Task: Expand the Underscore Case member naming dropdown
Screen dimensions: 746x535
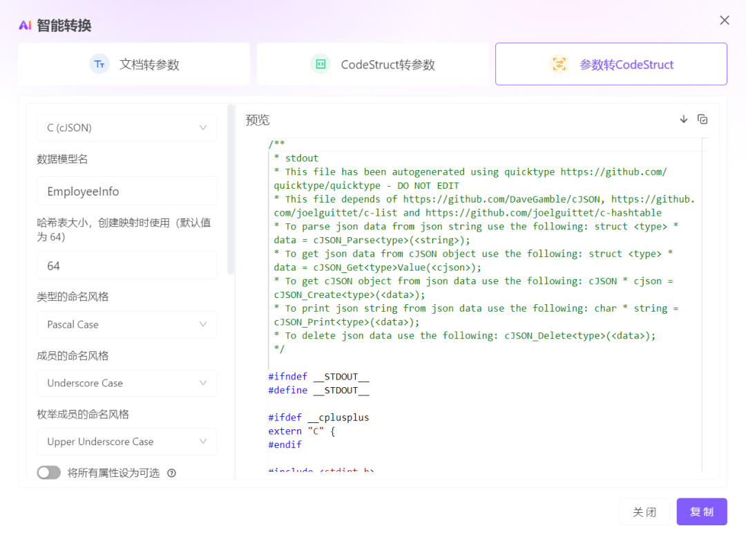Action: pos(126,383)
